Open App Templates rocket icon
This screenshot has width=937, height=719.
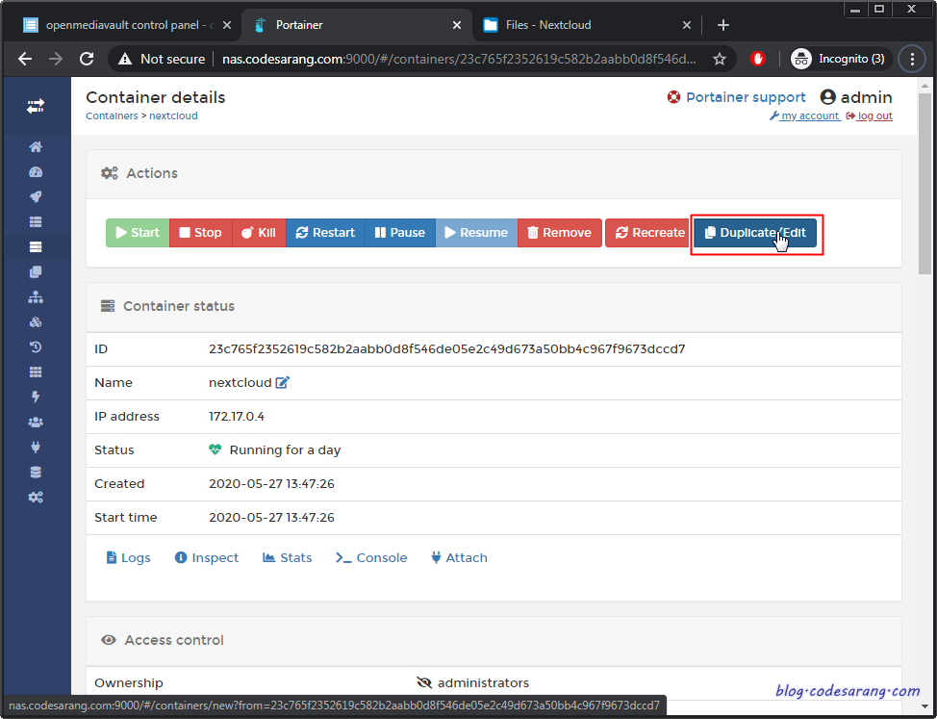pos(36,197)
